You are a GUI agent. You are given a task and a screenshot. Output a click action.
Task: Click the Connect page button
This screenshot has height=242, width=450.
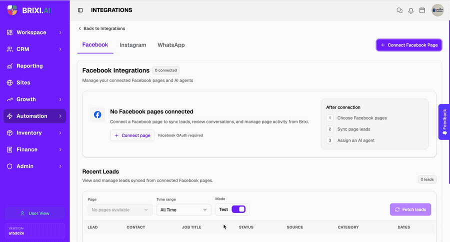(x=132, y=135)
